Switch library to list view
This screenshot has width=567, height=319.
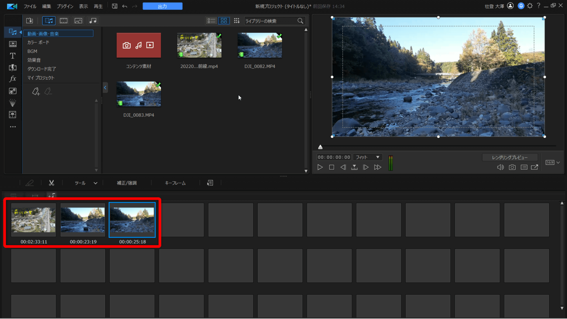pyautogui.click(x=211, y=21)
